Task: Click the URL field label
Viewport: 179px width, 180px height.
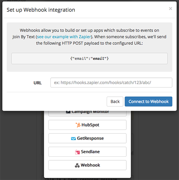Action: pyautogui.click(x=38, y=83)
